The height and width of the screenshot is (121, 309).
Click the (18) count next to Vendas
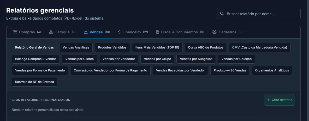coord(107,32)
